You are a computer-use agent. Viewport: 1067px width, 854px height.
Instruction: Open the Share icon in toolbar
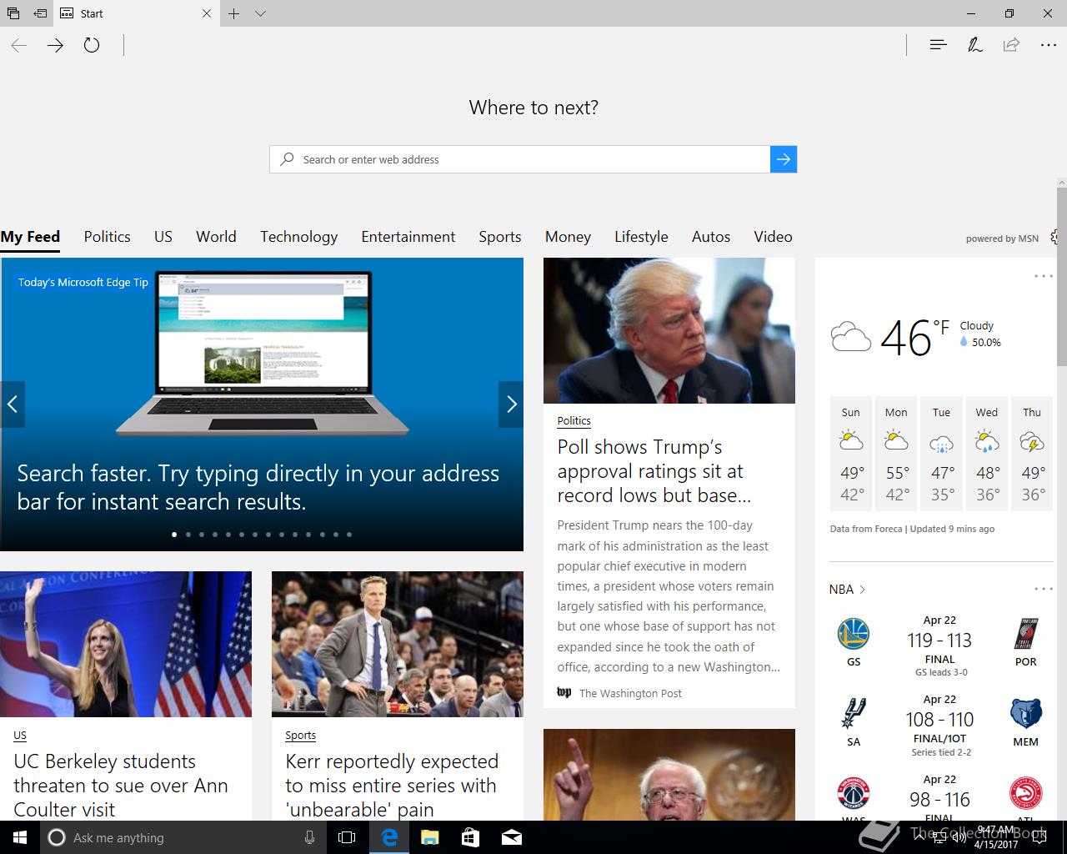point(1011,45)
